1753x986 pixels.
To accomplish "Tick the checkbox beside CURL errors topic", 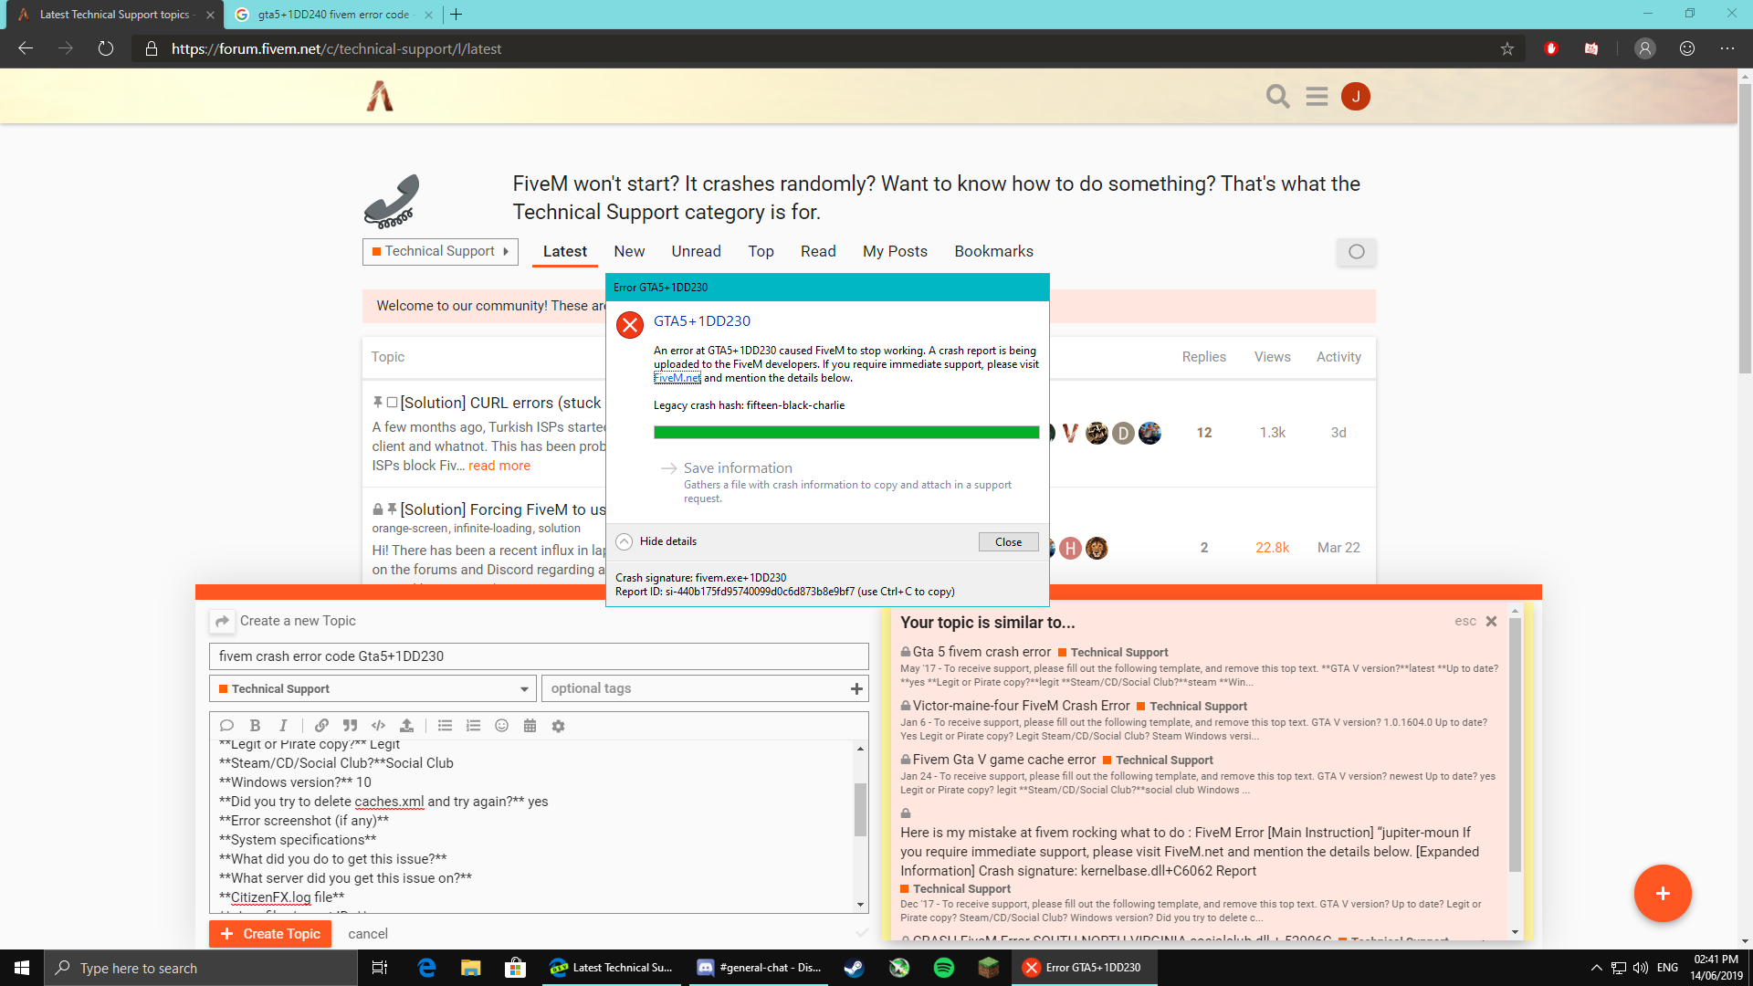I will tap(392, 403).
